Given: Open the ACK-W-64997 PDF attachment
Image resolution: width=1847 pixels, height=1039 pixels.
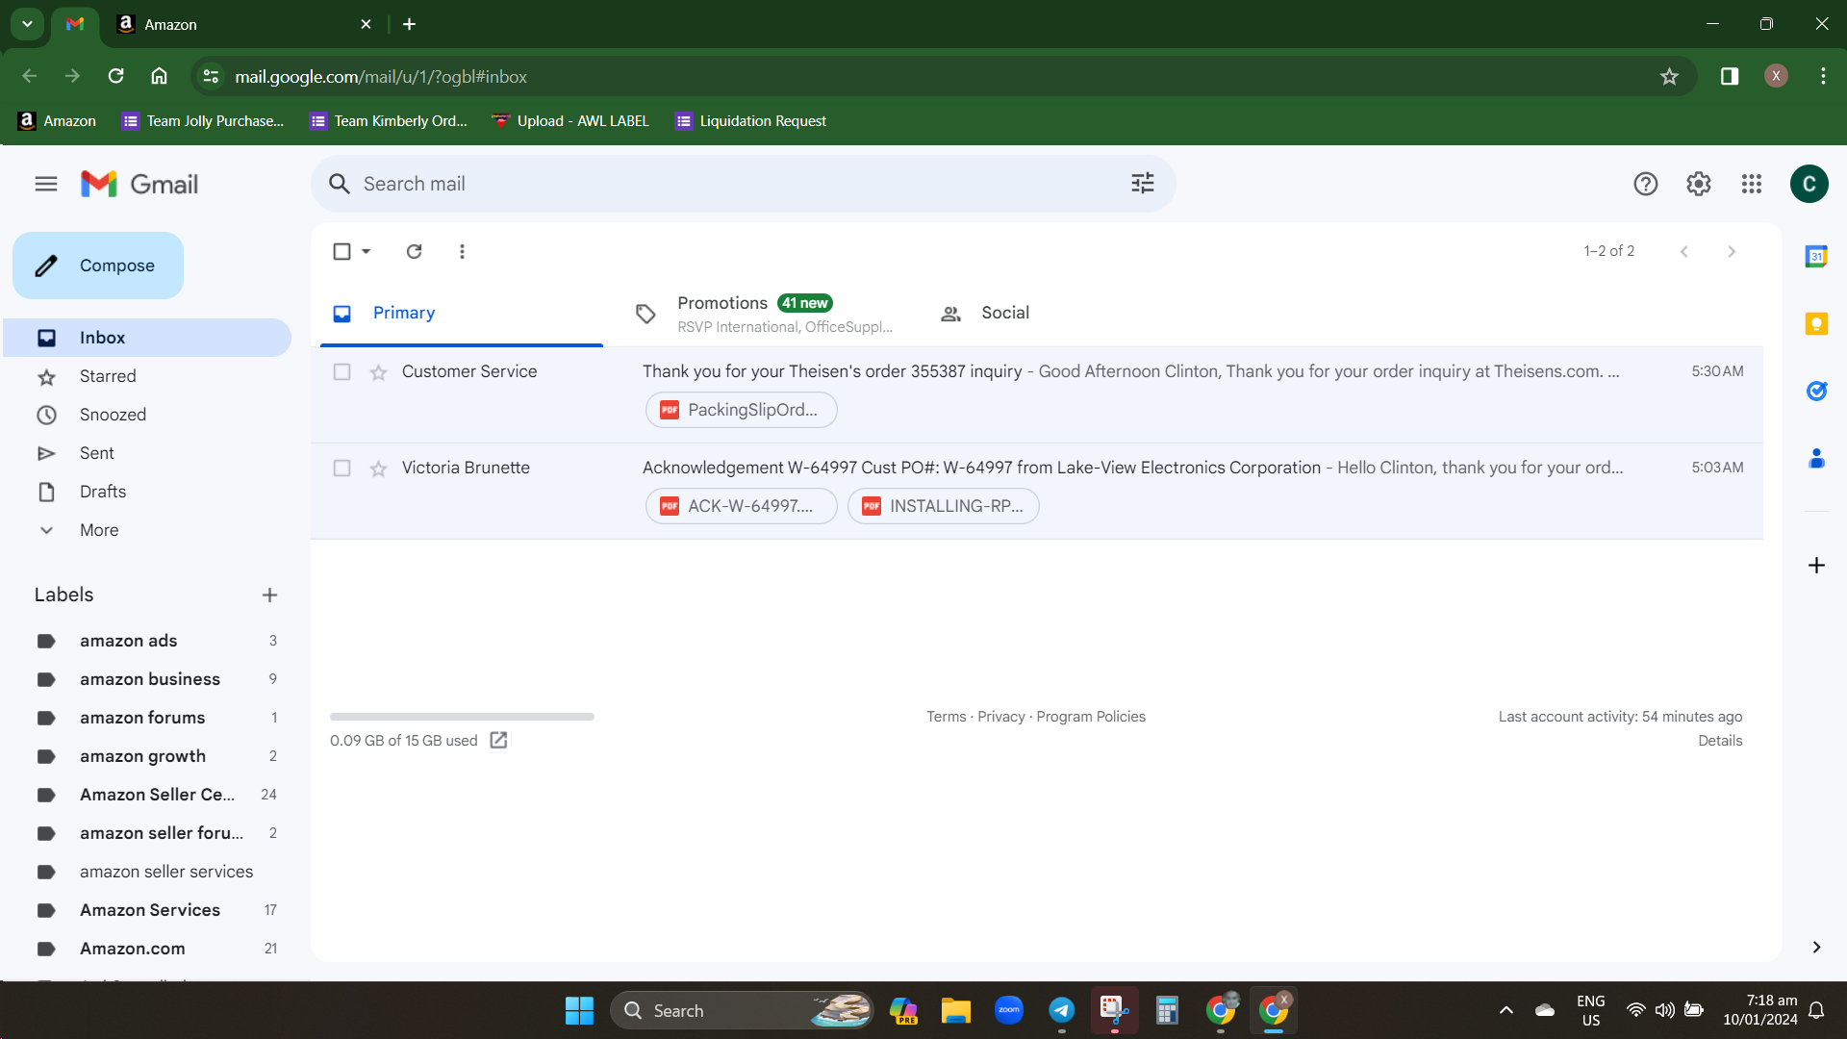Looking at the screenshot, I should coord(741,506).
